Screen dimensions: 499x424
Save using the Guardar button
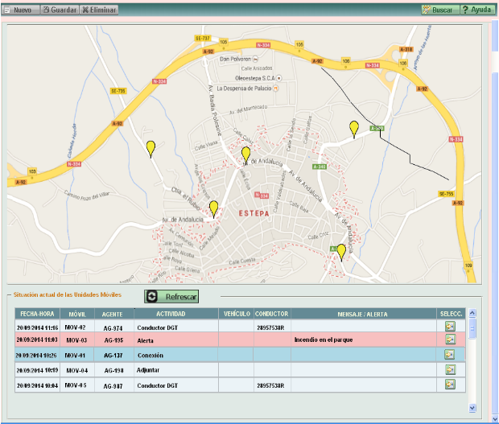[58, 10]
